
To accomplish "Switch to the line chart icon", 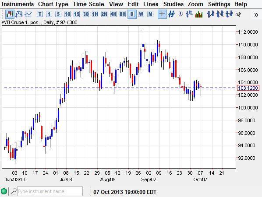I will 28,14.
